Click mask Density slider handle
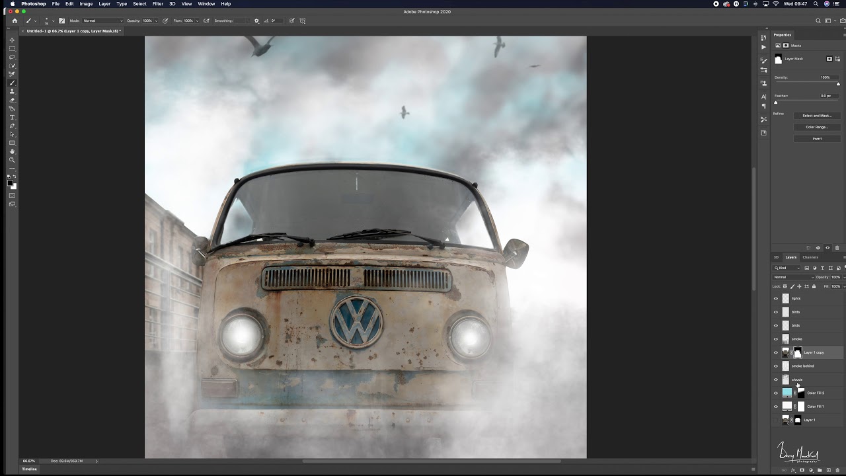Viewport: 846px width, 476px height. coord(839,84)
